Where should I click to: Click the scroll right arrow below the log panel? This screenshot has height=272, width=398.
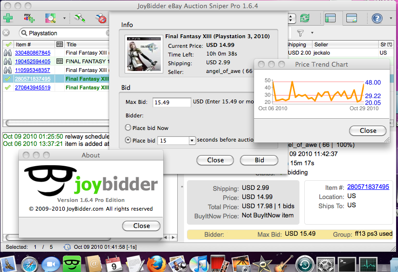tap(173, 238)
